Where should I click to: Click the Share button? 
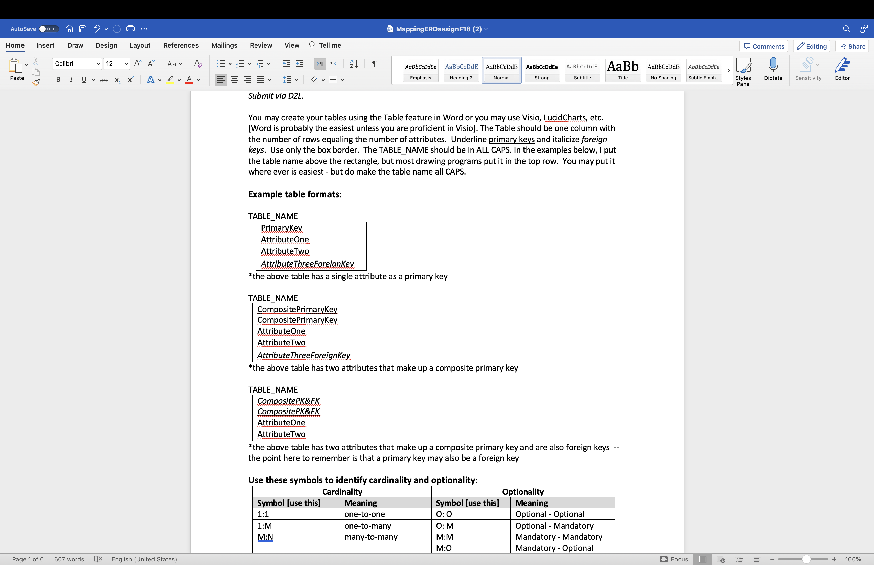852,46
